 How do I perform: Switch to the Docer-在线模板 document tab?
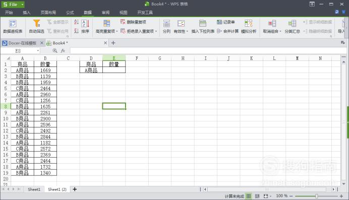(22, 43)
